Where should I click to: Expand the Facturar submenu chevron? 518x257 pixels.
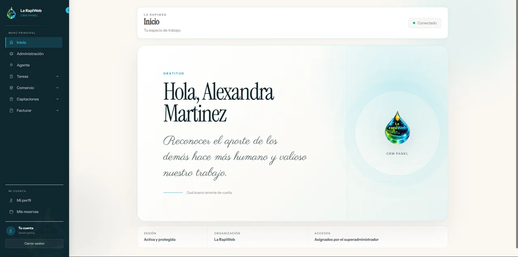(57, 110)
